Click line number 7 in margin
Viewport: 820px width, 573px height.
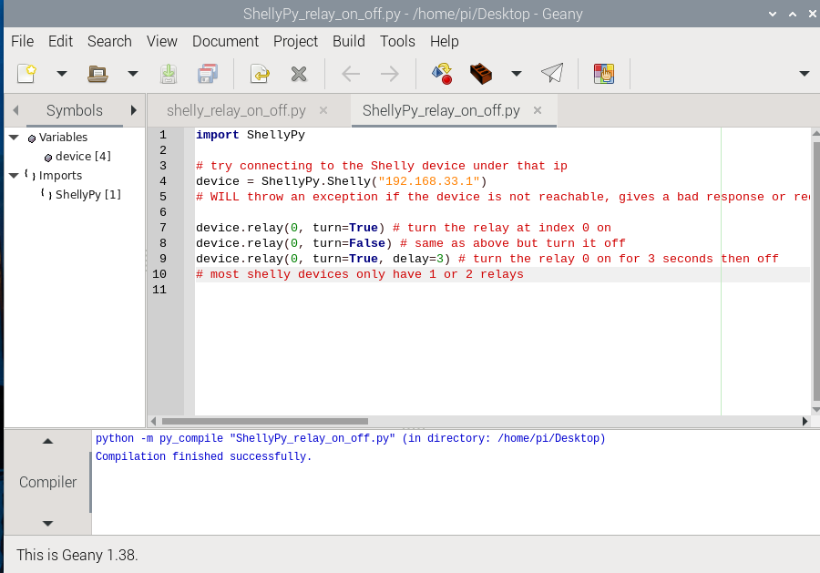point(163,228)
